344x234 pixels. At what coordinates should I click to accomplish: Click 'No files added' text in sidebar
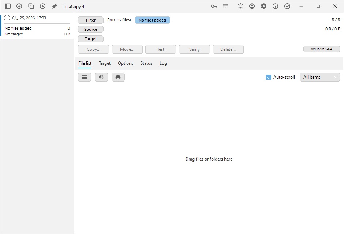(18, 28)
